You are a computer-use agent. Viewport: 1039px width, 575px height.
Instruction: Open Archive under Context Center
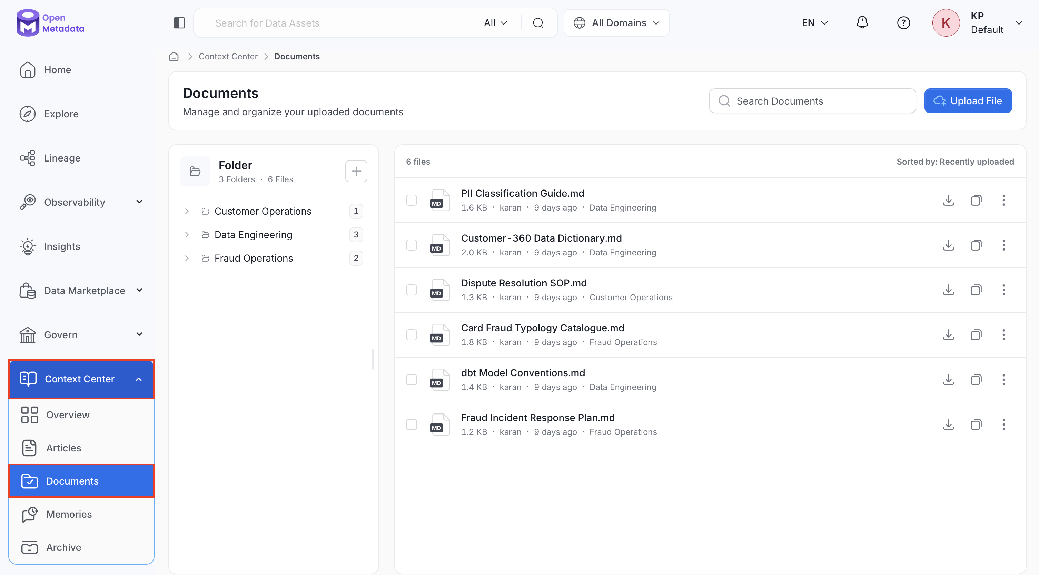(x=81, y=547)
